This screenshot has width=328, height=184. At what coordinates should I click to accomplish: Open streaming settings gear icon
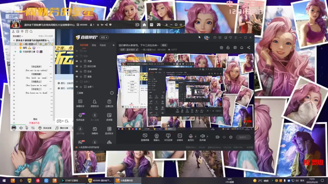point(231,137)
